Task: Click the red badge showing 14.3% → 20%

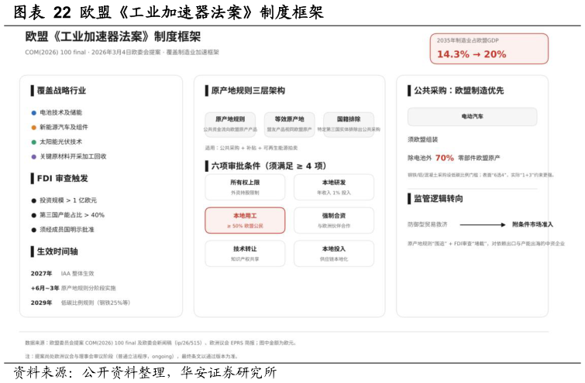Action: coord(489,49)
